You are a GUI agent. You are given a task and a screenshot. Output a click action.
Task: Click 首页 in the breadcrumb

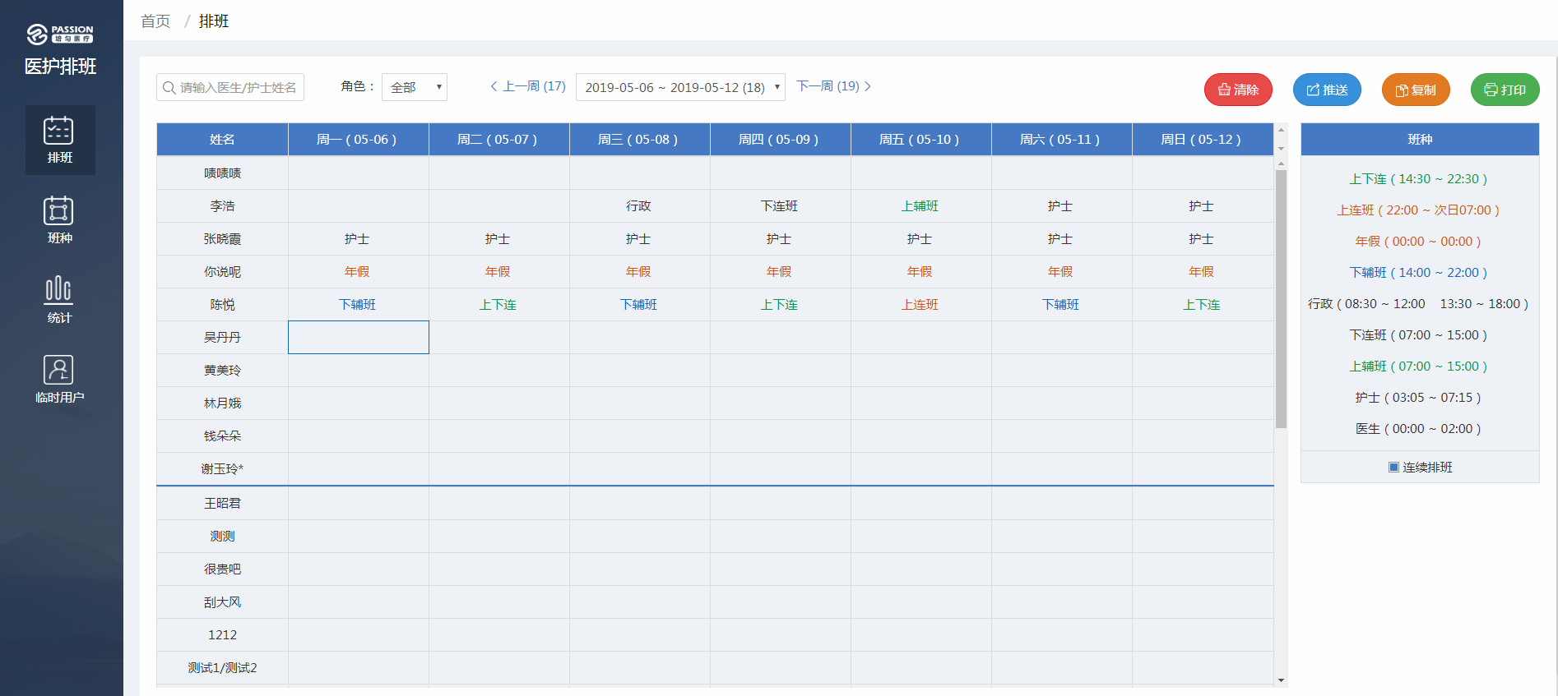(155, 21)
